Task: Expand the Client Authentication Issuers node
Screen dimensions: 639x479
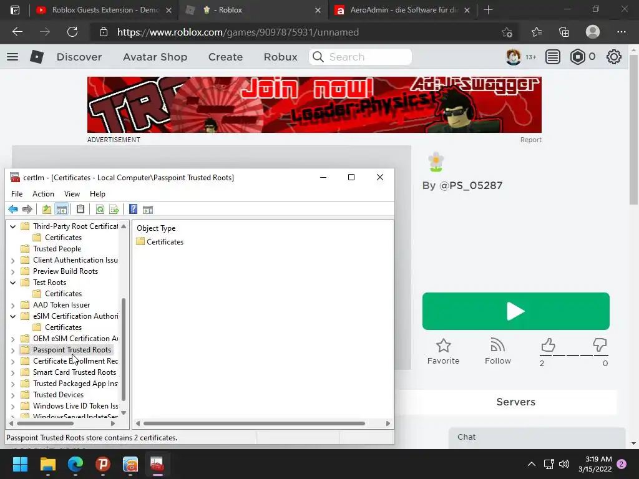Action: [x=12, y=260]
